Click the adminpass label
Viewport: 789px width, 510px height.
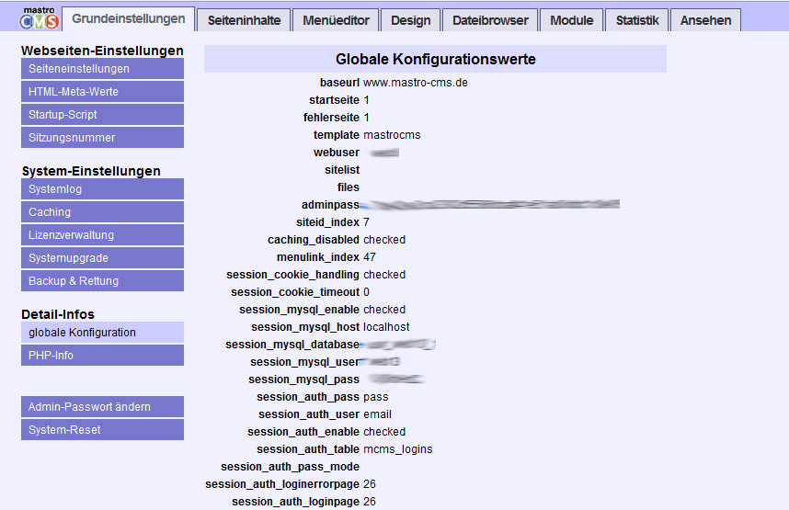tap(331, 205)
